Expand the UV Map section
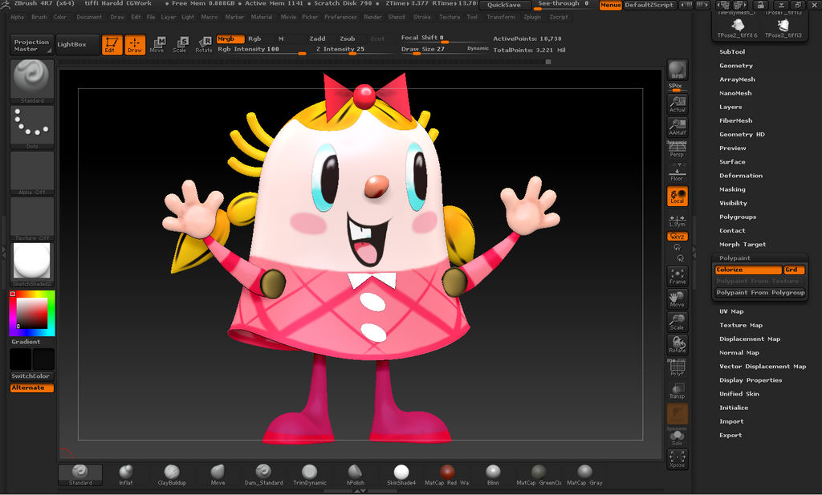Viewport: 822px width, 495px height. [x=731, y=311]
